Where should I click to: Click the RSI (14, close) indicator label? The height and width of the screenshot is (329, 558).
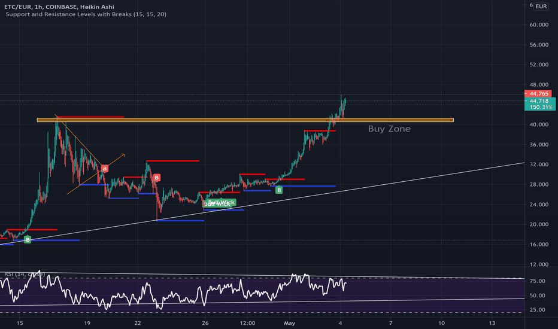click(24, 274)
